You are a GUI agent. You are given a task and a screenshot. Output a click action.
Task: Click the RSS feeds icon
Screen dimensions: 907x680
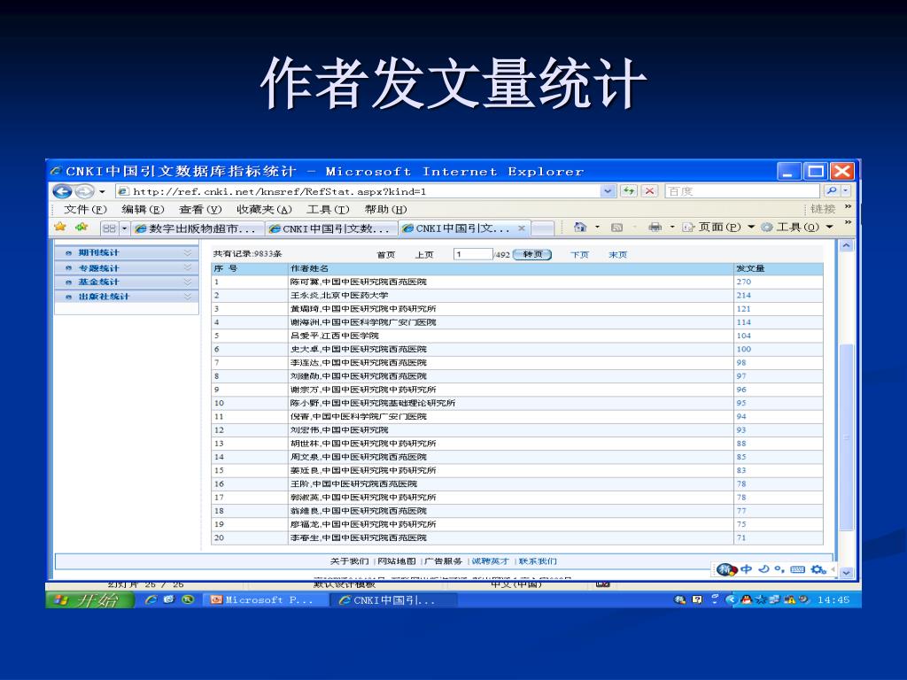pyautogui.click(x=616, y=228)
